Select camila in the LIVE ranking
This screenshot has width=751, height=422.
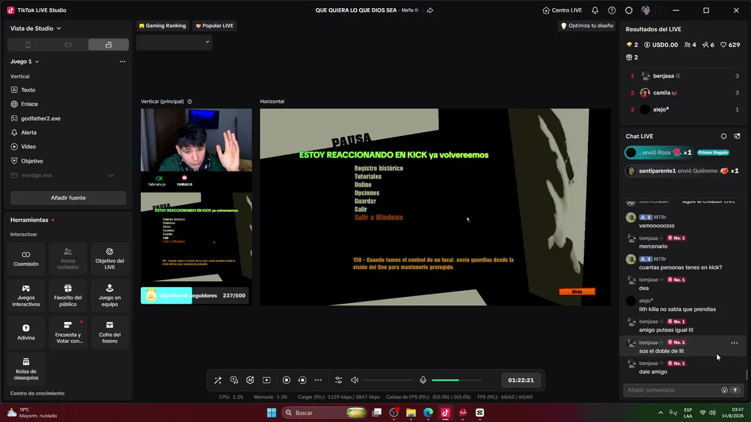pyautogui.click(x=684, y=93)
